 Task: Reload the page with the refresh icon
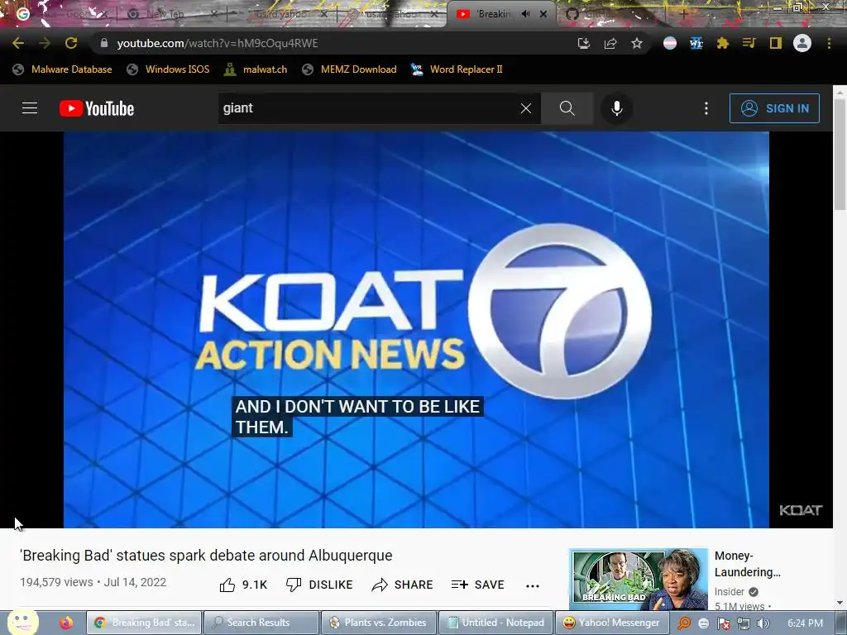(x=71, y=43)
